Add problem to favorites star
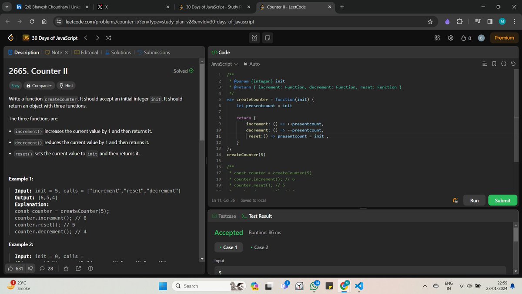Image resolution: width=522 pixels, height=294 pixels. (x=66, y=268)
